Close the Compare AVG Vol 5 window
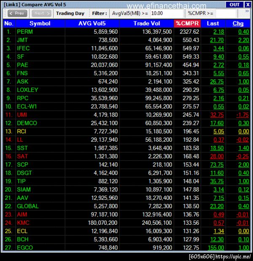This screenshot has width=253, height=261. click(248, 5)
